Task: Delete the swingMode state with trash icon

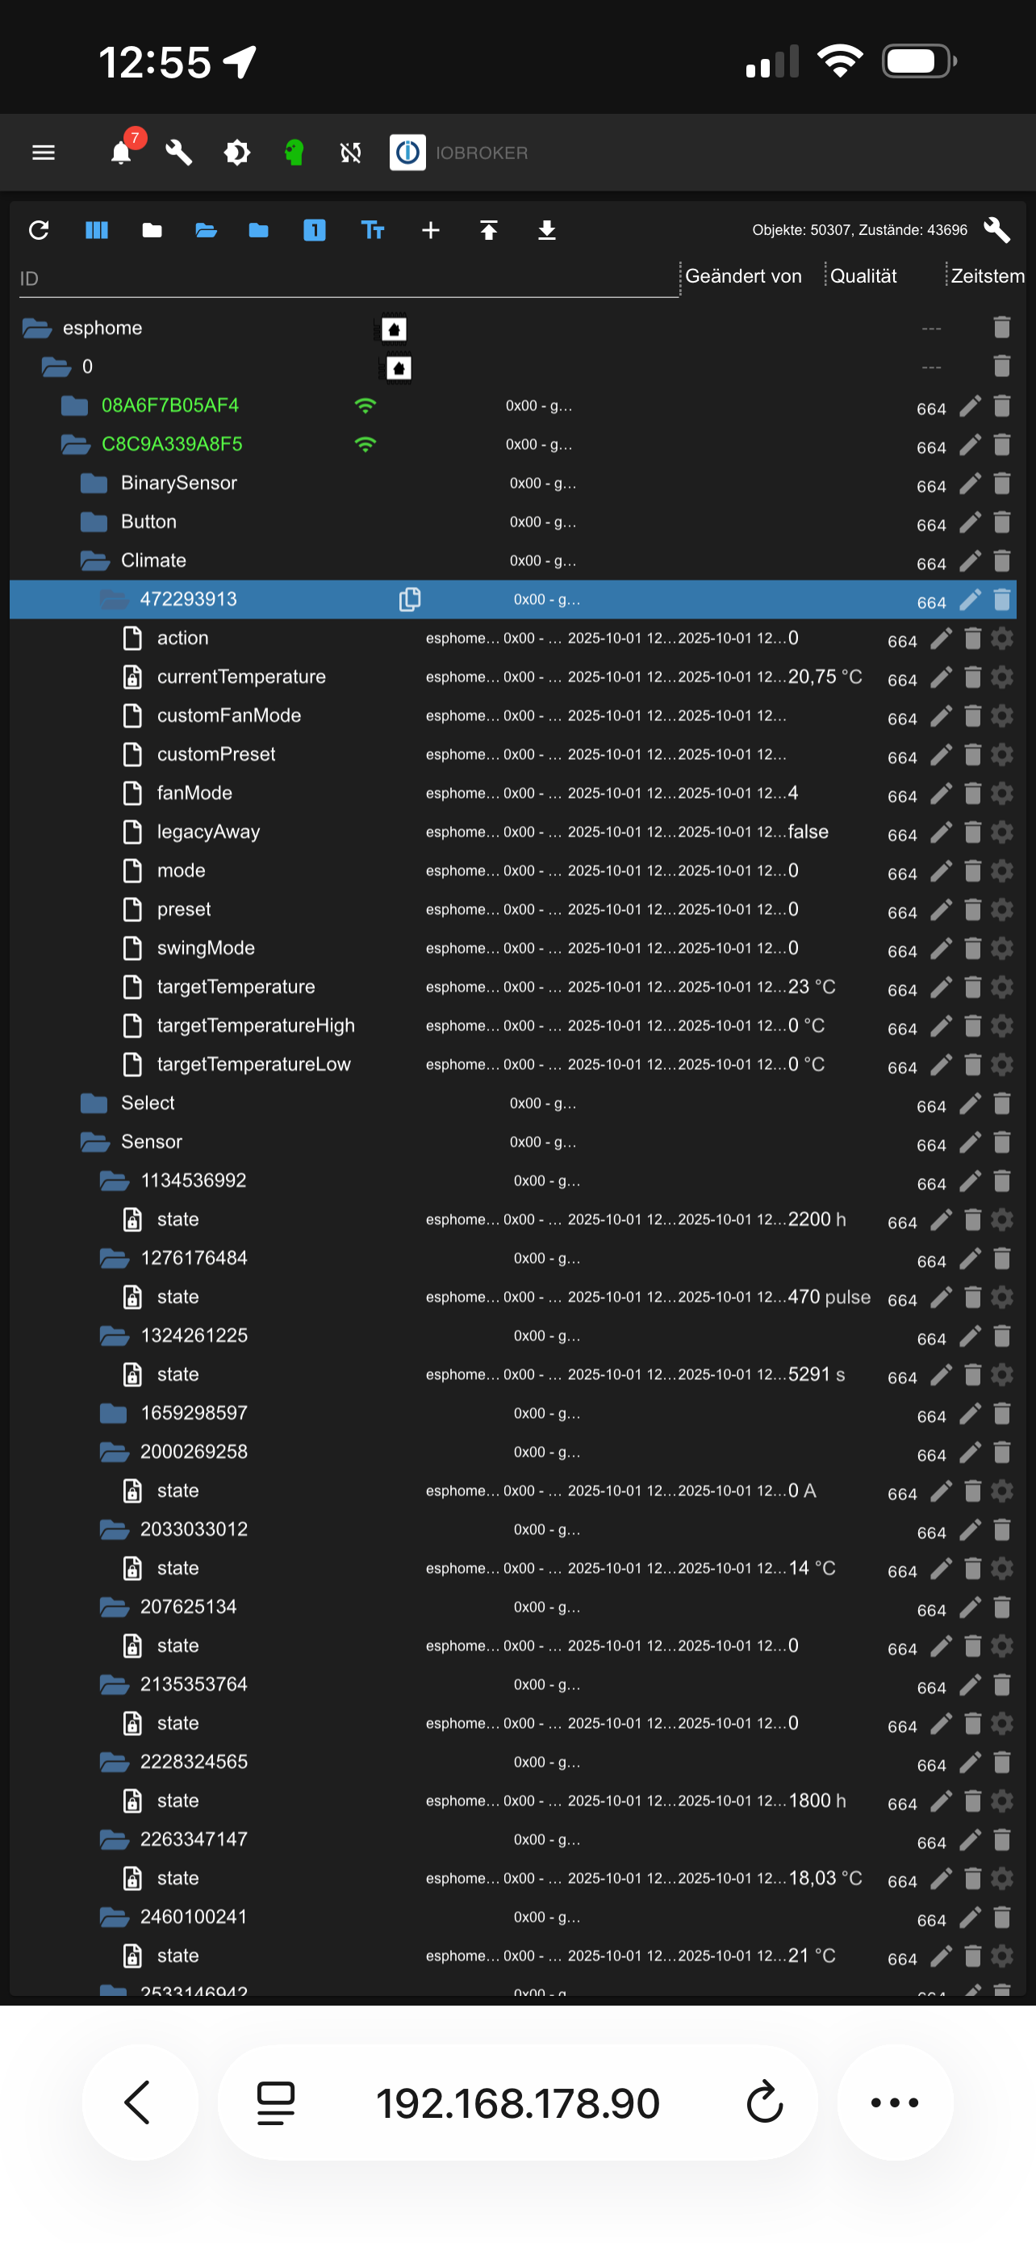Action: coord(972,948)
